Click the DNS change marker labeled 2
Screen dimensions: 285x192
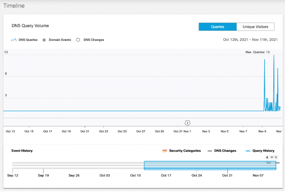187,123
